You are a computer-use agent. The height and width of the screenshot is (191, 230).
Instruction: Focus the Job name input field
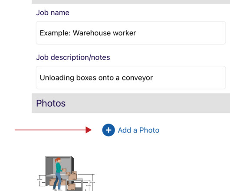[131, 33]
